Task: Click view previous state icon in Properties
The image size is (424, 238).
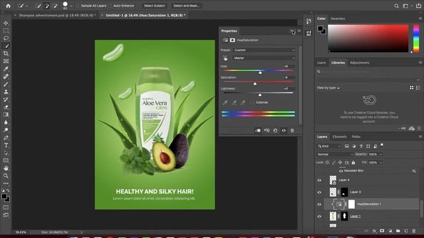Action: point(266,131)
